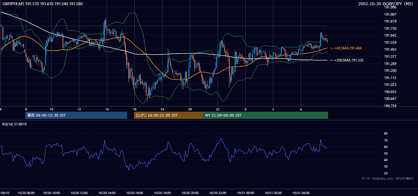Click RSI scale value 80
Image resolution: width=418 pixels, height=196 pixels.
click(x=386, y=134)
